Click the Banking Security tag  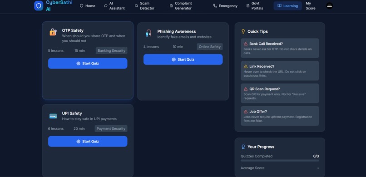pyautogui.click(x=112, y=51)
